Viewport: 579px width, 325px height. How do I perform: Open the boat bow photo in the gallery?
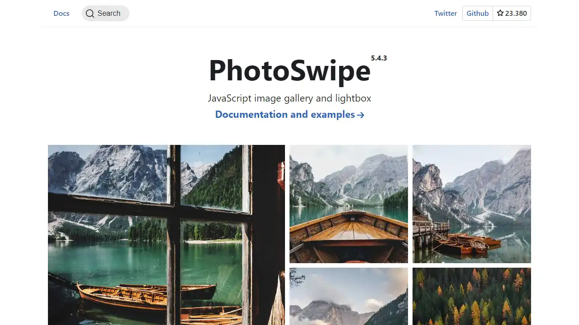pyautogui.click(x=348, y=204)
